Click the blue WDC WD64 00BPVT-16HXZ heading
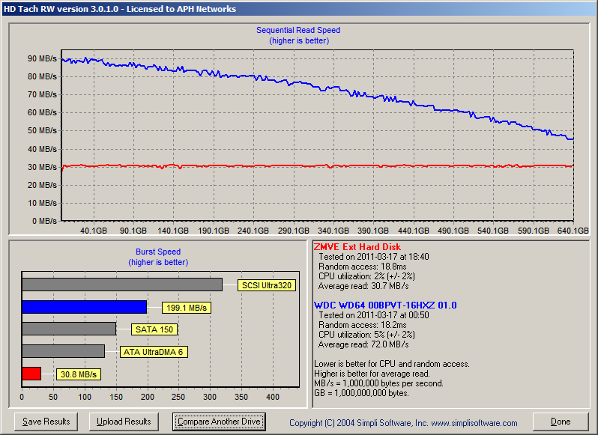The height and width of the screenshot is (435, 598). 384,305
